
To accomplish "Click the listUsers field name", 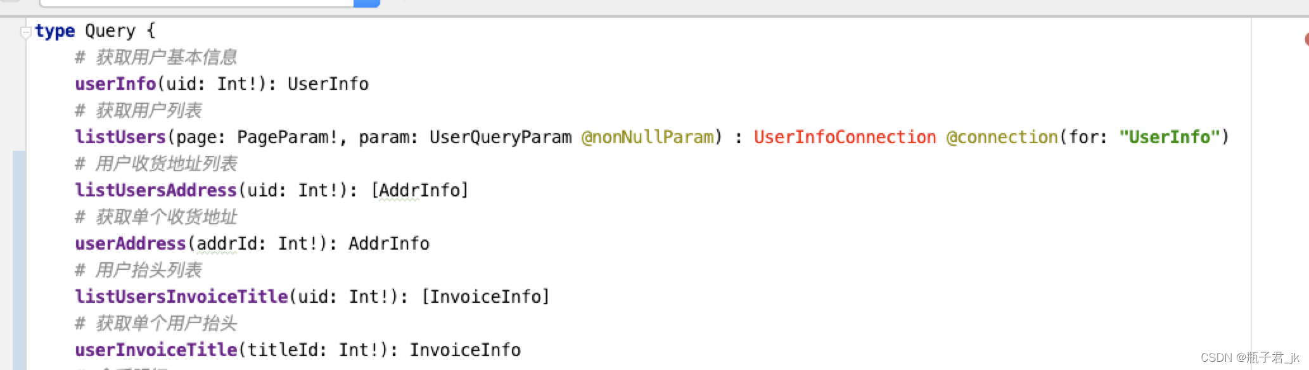I will click(x=120, y=137).
